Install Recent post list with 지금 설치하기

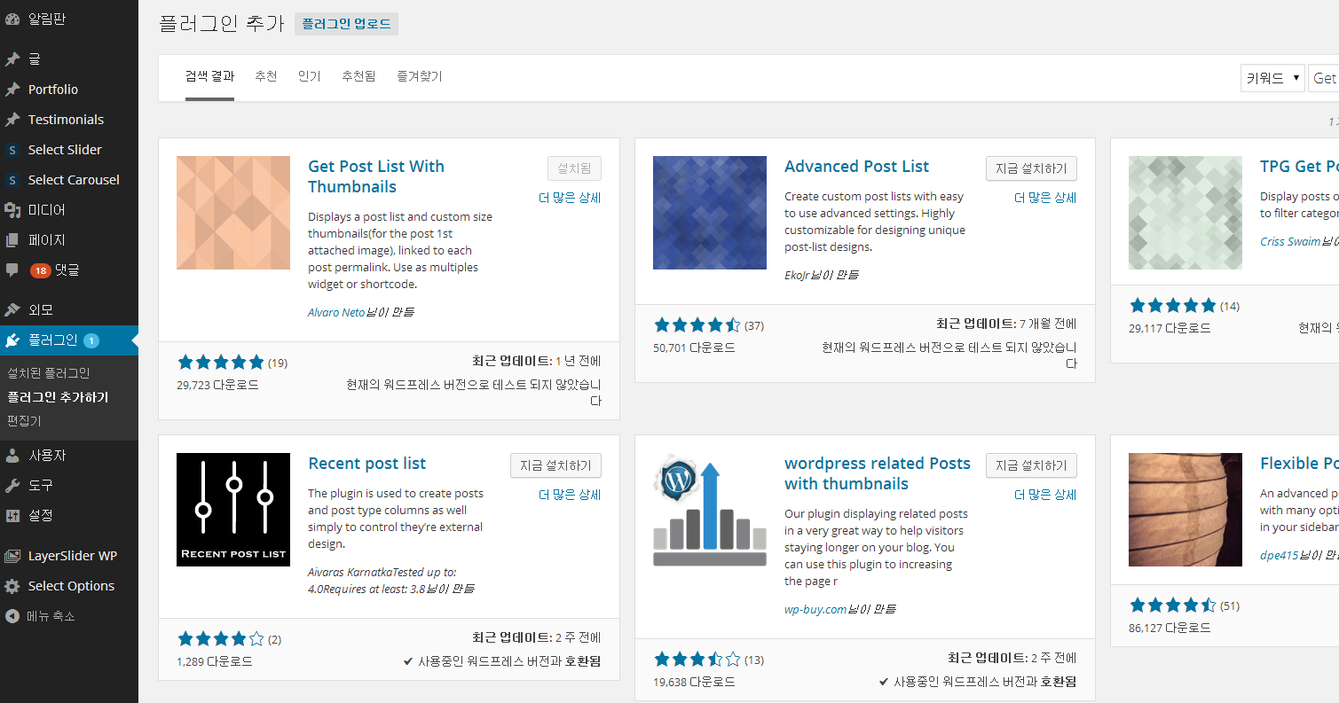pyautogui.click(x=555, y=465)
